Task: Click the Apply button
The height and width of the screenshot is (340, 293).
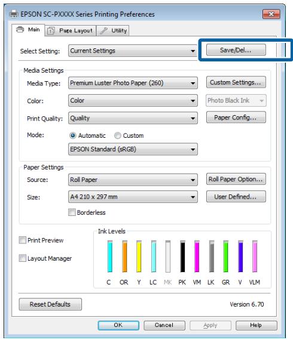Action: click(x=210, y=325)
